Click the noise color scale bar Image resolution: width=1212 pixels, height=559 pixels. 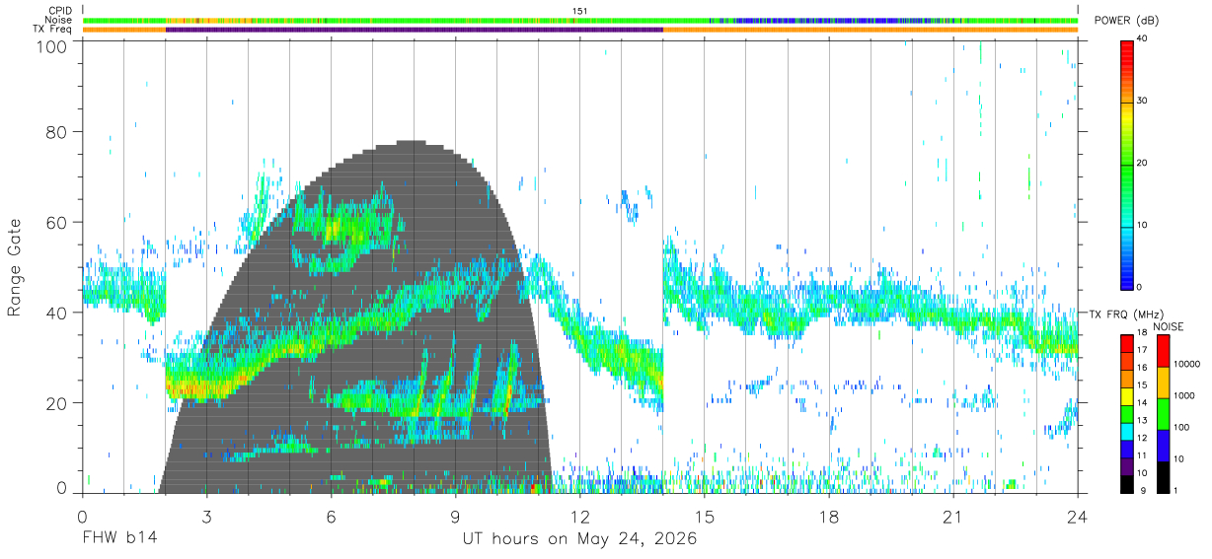pyautogui.click(x=1164, y=414)
